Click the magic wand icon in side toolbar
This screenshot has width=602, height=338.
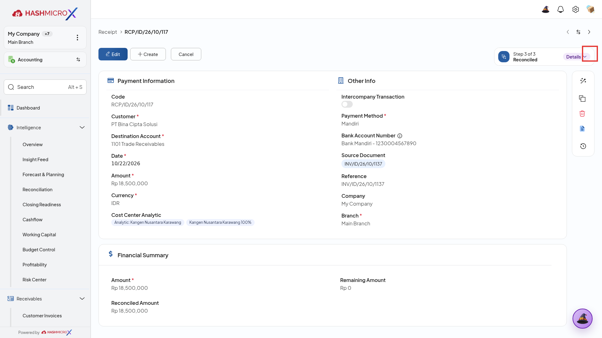coord(583,81)
